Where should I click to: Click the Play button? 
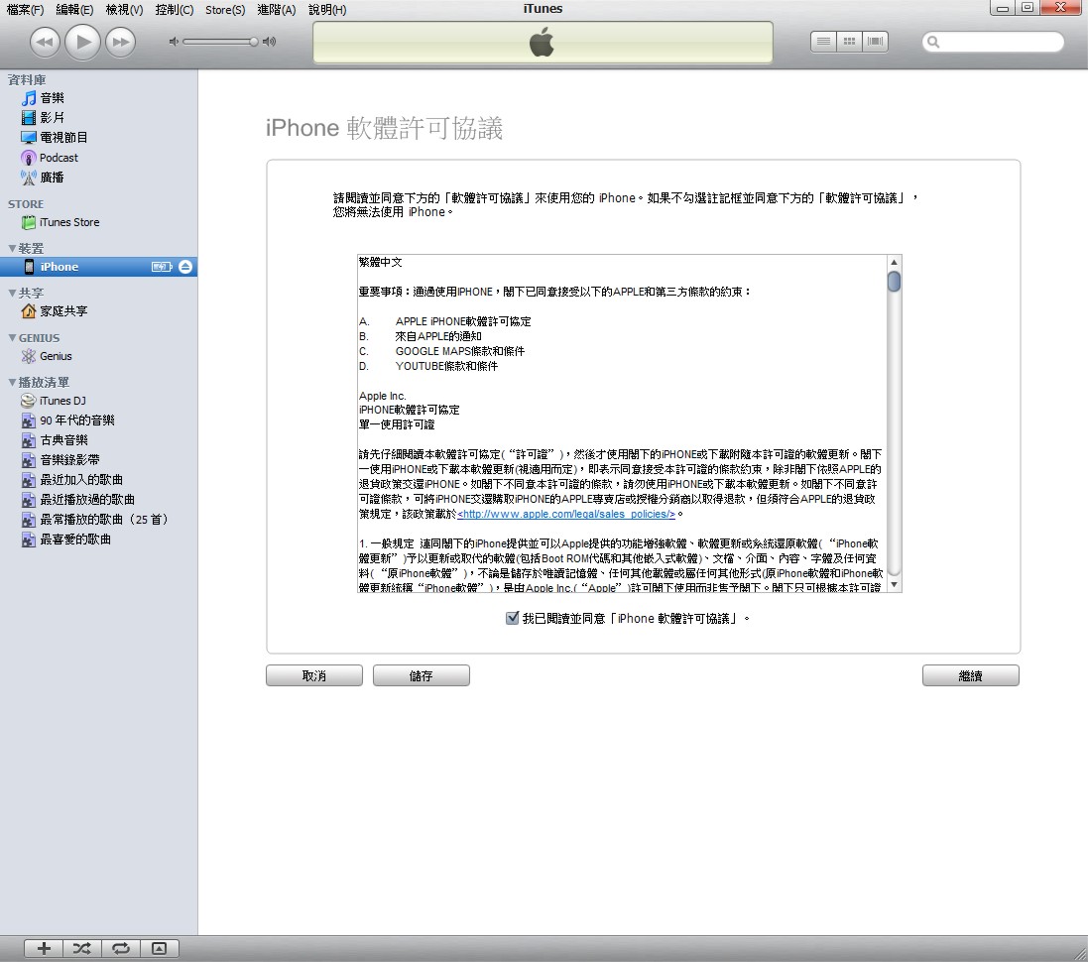pos(82,42)
